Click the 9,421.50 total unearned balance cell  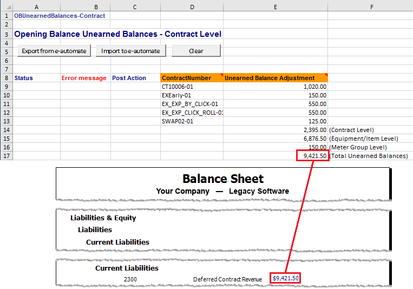tap(312, 156)
